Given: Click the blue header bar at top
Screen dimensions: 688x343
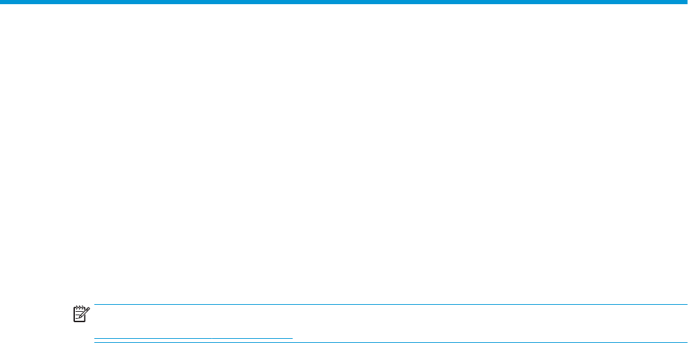Looking at the screenshot, I should coord(344,2).
